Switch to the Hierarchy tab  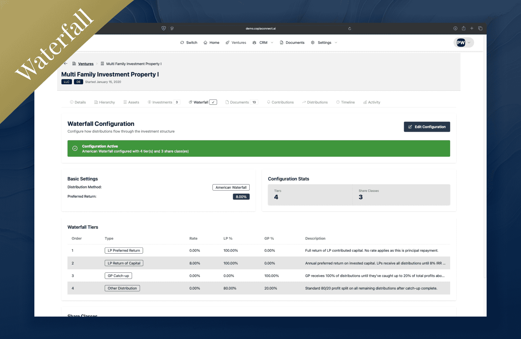[x=104, y=102]
